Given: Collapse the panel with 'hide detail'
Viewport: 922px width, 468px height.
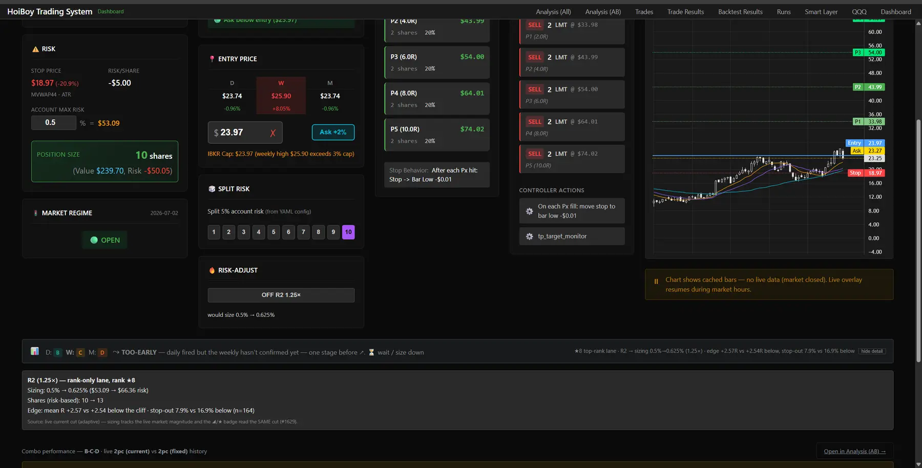Looking at the screenshot, I should tap(872, 351).
